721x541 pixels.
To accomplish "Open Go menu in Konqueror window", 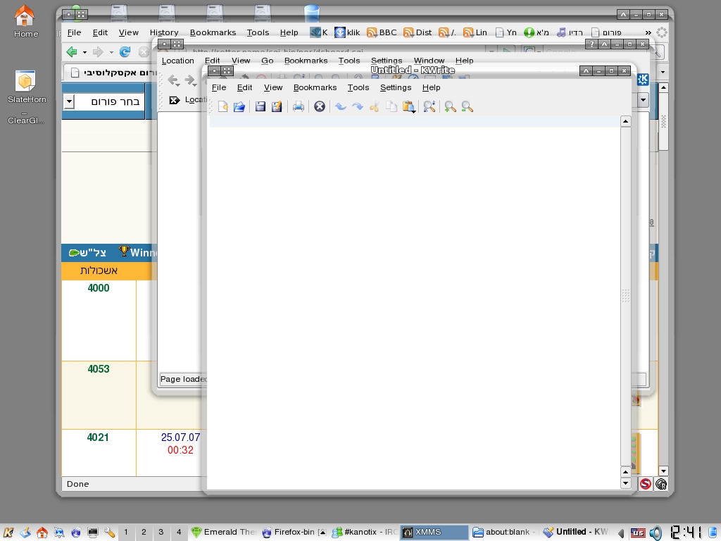I will 267,61.
